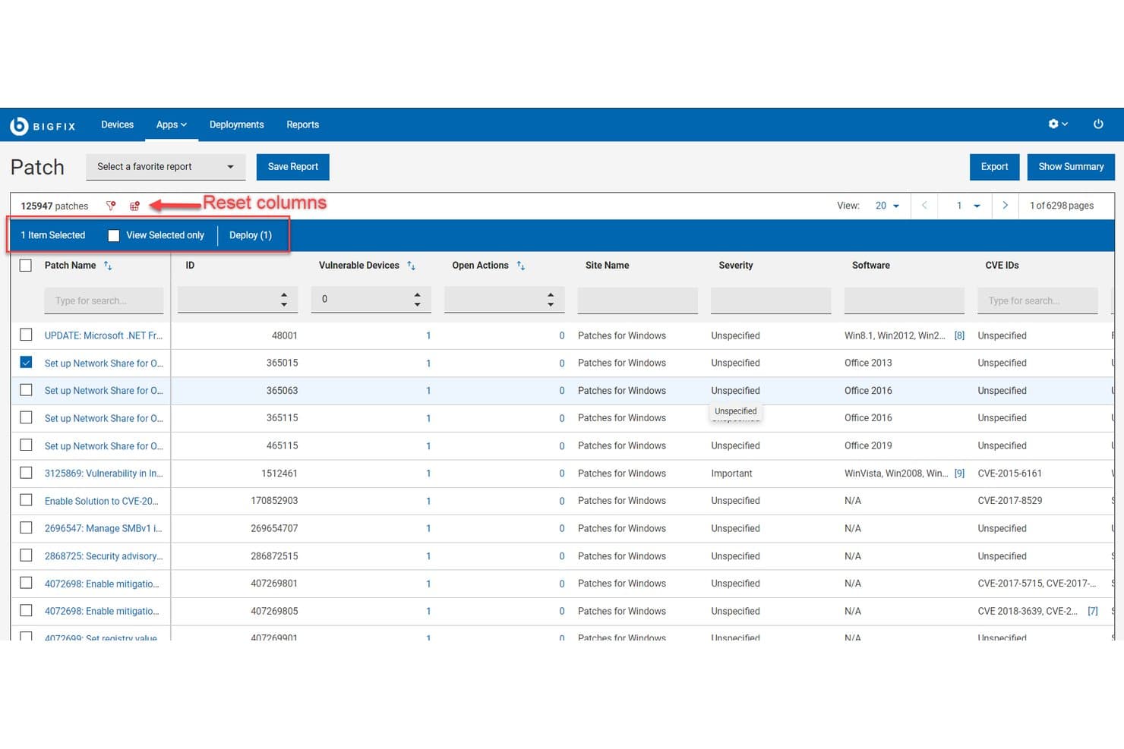Go to the previous page arrow
The height and width of the screenshot is (749, 1124).
[x=924, y=206]
